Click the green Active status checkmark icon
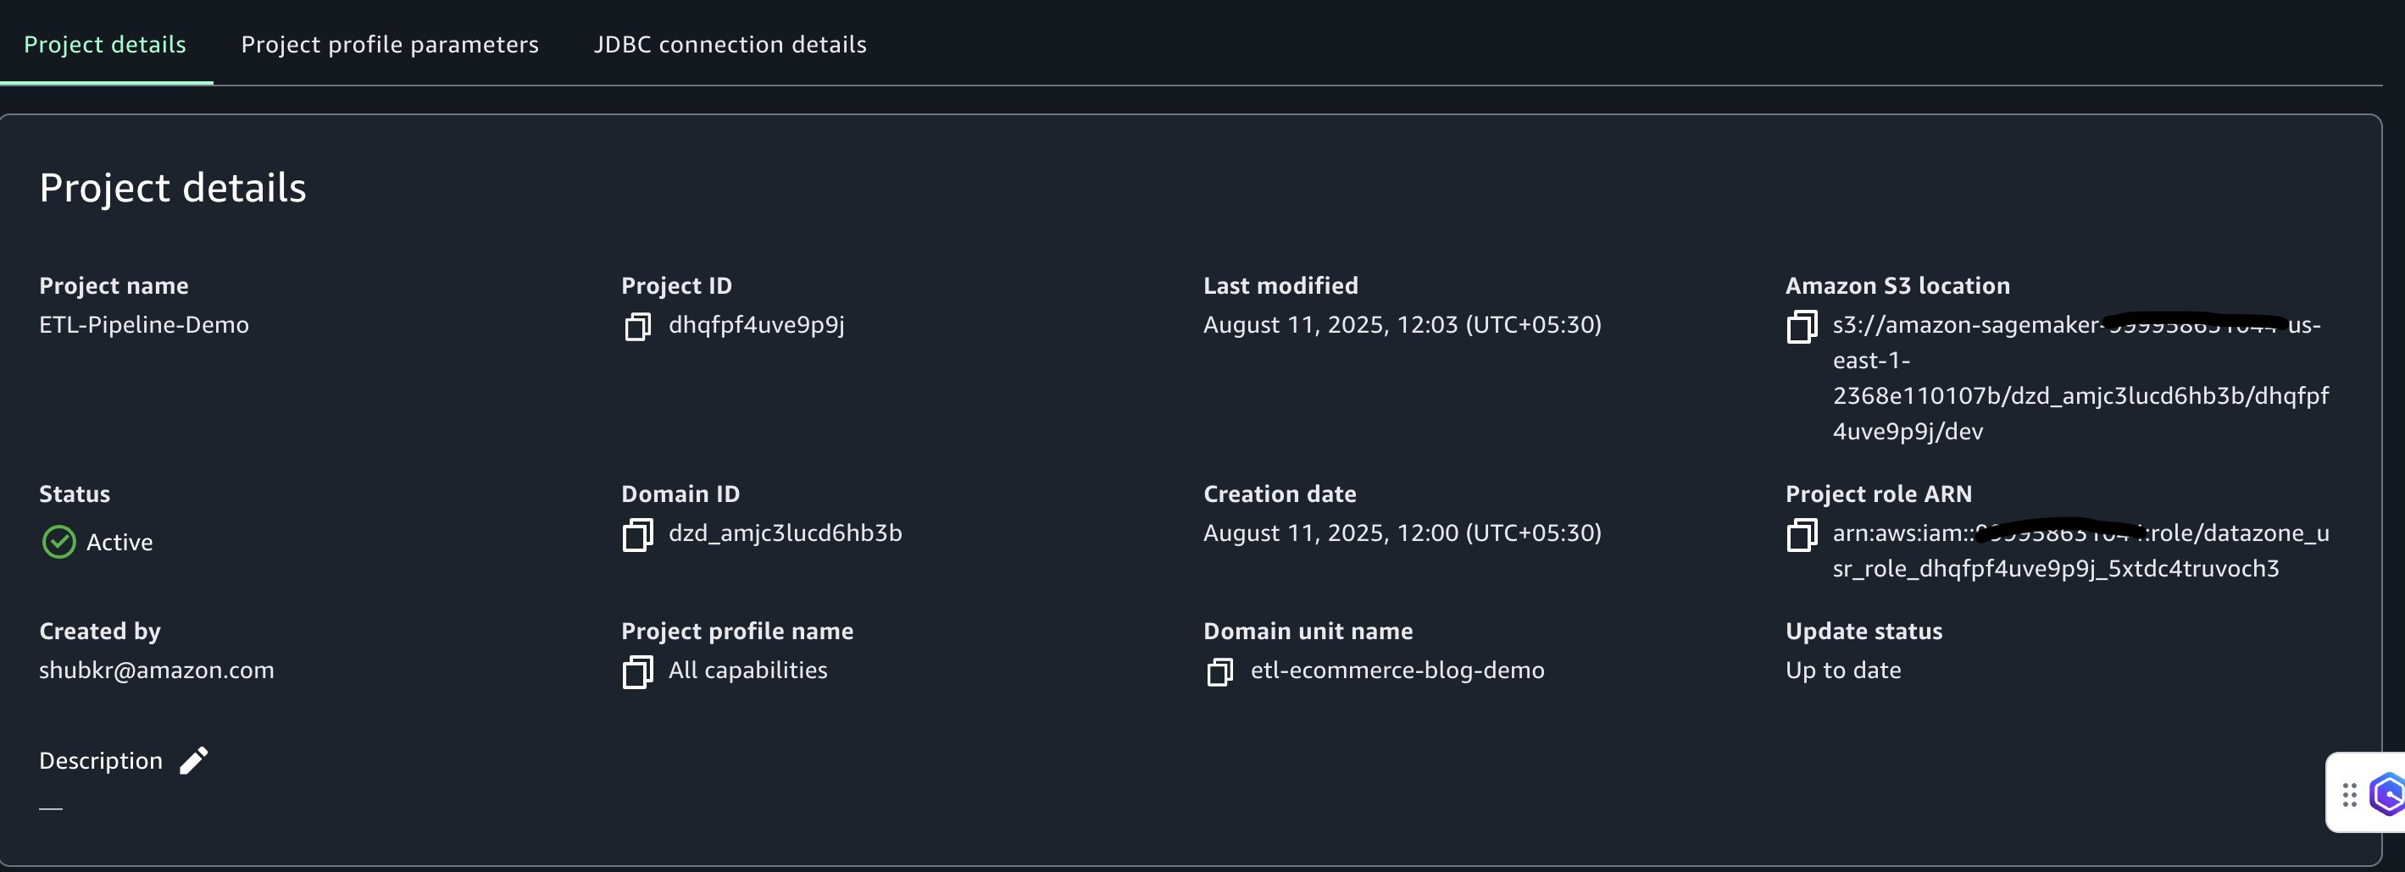This screenshot has width=2405, height=872. (58, 542)
